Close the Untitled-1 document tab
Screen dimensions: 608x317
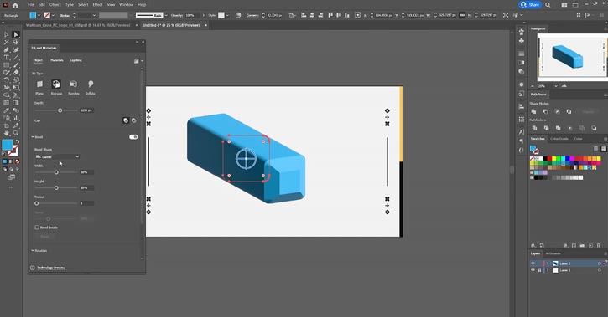coord(206,25)
